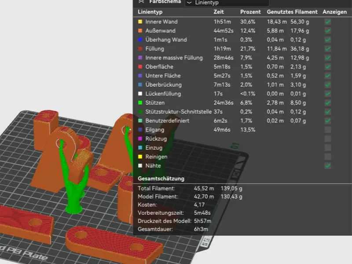This screenshot has width=352, height=264.
Task: Click the Untere Fläche color swatch
Action: 140,76
